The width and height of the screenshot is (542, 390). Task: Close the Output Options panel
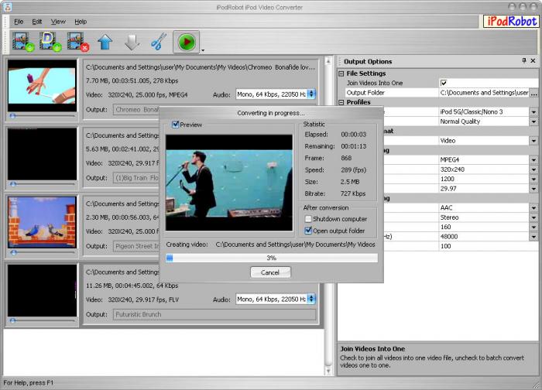pyautogui.click(x=533, y=61)
